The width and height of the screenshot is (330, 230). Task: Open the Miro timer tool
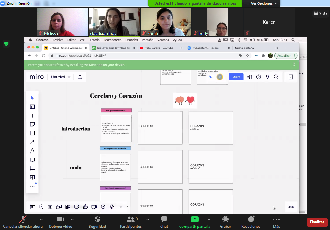coord(103,207)
